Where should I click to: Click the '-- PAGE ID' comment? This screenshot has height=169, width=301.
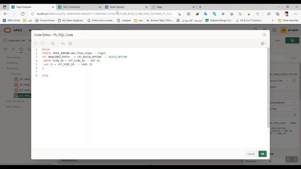[x=85, y=64]
